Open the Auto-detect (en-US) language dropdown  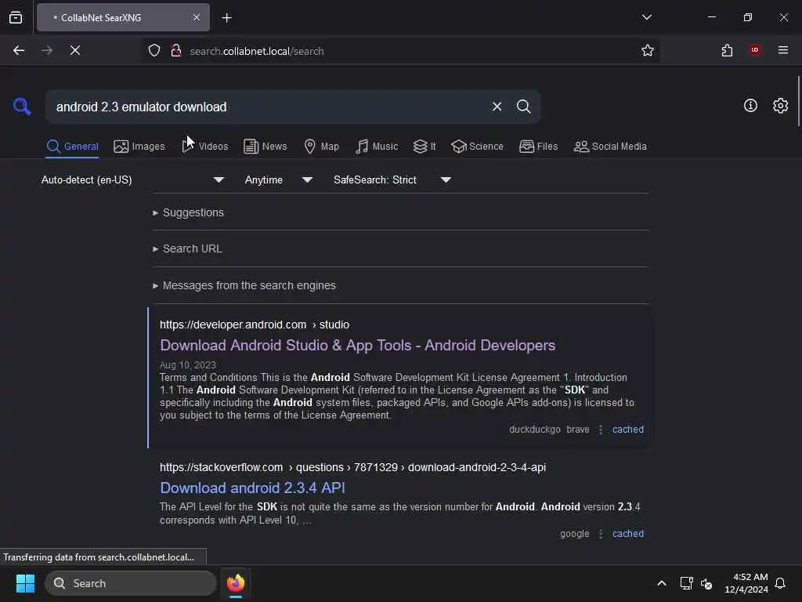pyautogui.click(x=132, y=180)
